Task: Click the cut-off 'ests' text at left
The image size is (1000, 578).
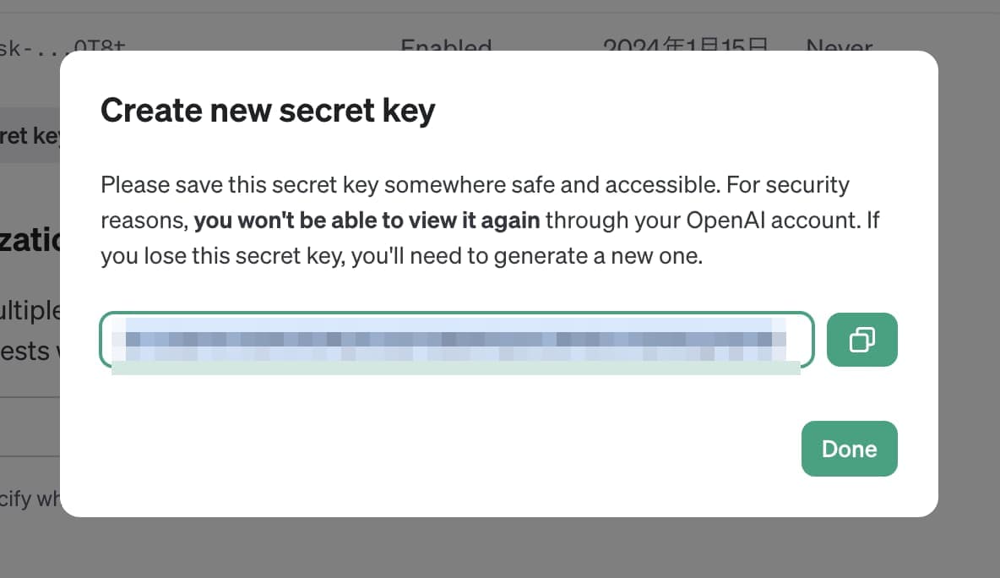Action: pyautogui.click(x=24, y=351)
